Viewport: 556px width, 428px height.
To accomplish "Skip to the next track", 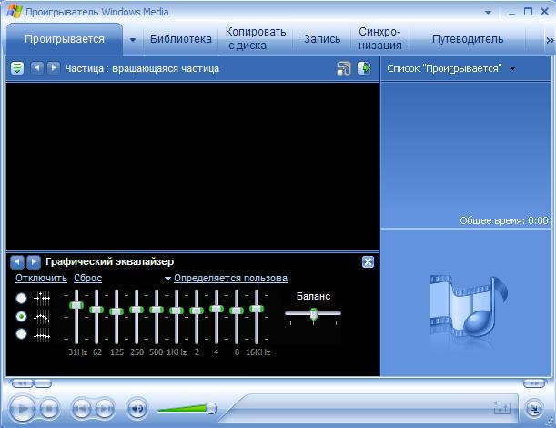I will pyautogui.click(x=105, y=409).
